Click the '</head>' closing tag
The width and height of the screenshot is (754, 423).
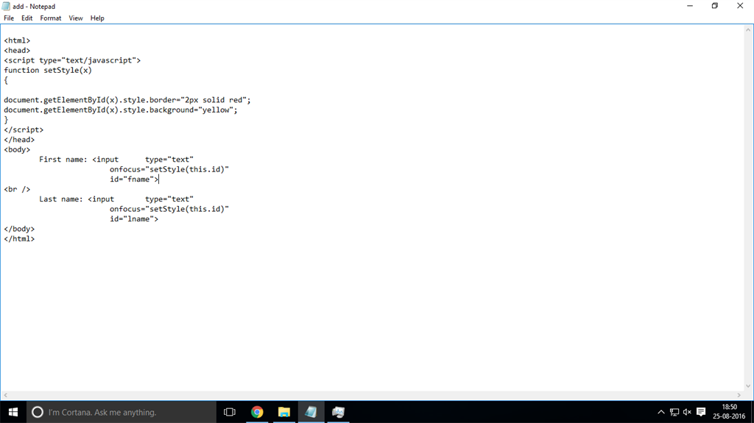(19, 139)
